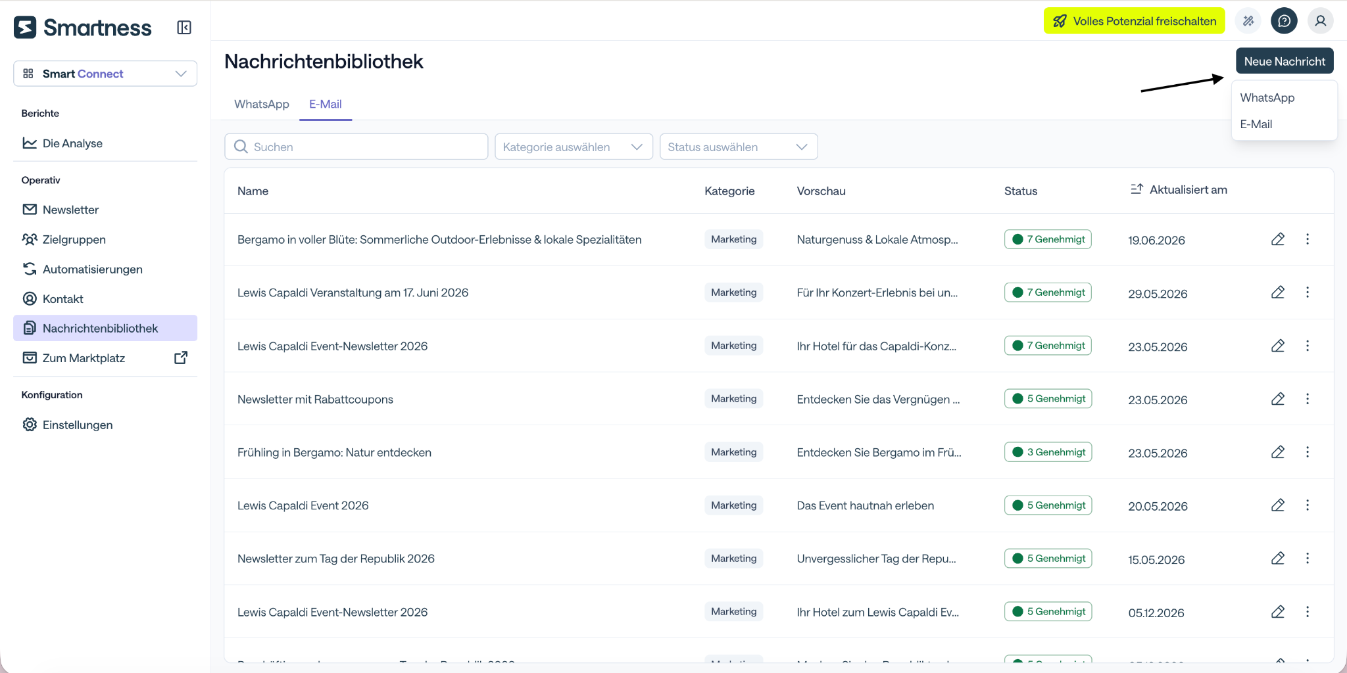Open the magic wand AI icon
Image resolution: width=1347 pixels, height=673 pixels.
pos(1248,21)
